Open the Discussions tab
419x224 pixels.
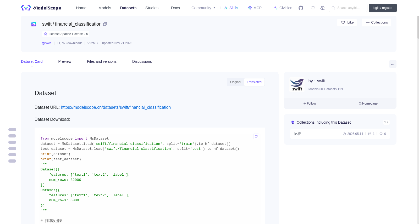pos(142,61)
